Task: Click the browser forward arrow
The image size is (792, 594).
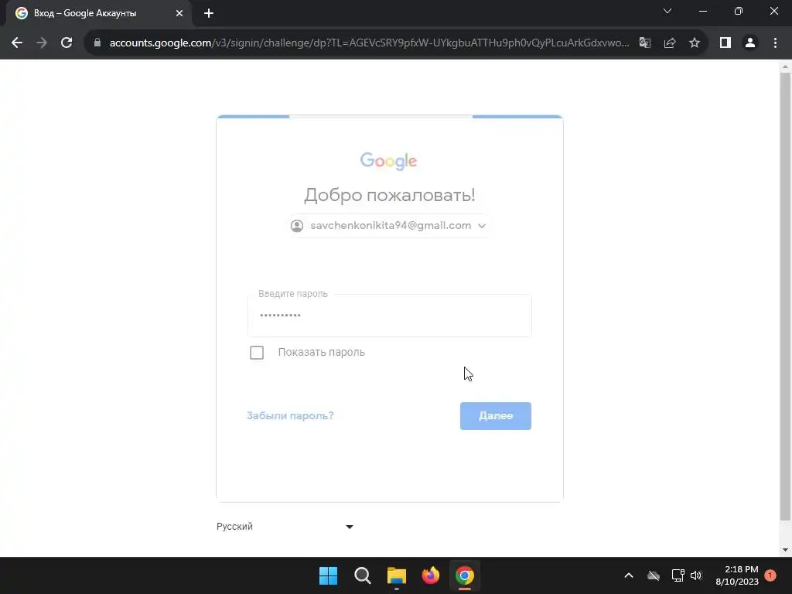Action: pyautogui.click(x=42, y=43)
